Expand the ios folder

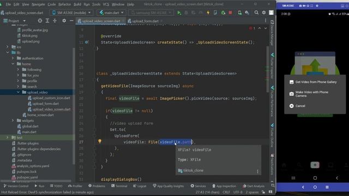(7, 47)
